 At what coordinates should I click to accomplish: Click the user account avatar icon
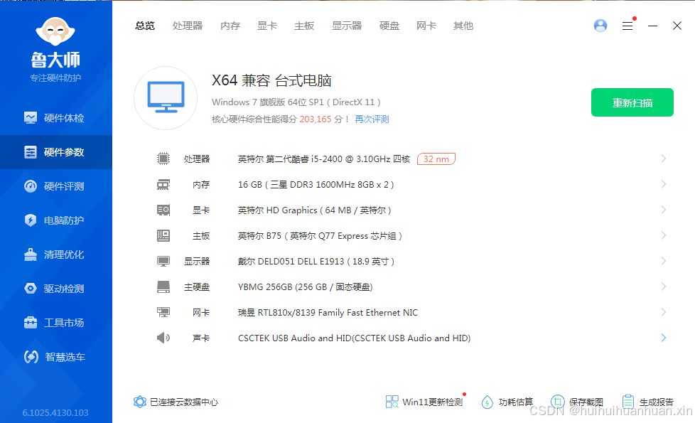[x=600, y=26]
